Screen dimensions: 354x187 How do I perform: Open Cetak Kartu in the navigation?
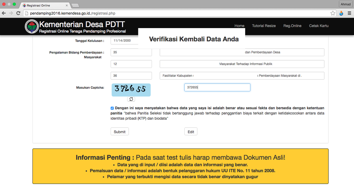319,26
